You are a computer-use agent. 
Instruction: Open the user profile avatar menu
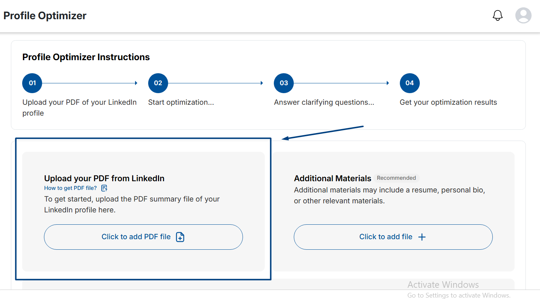523,16
